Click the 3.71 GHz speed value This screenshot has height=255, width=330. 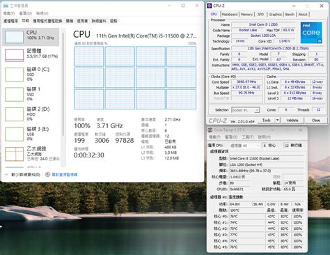(x=109, y=126)
